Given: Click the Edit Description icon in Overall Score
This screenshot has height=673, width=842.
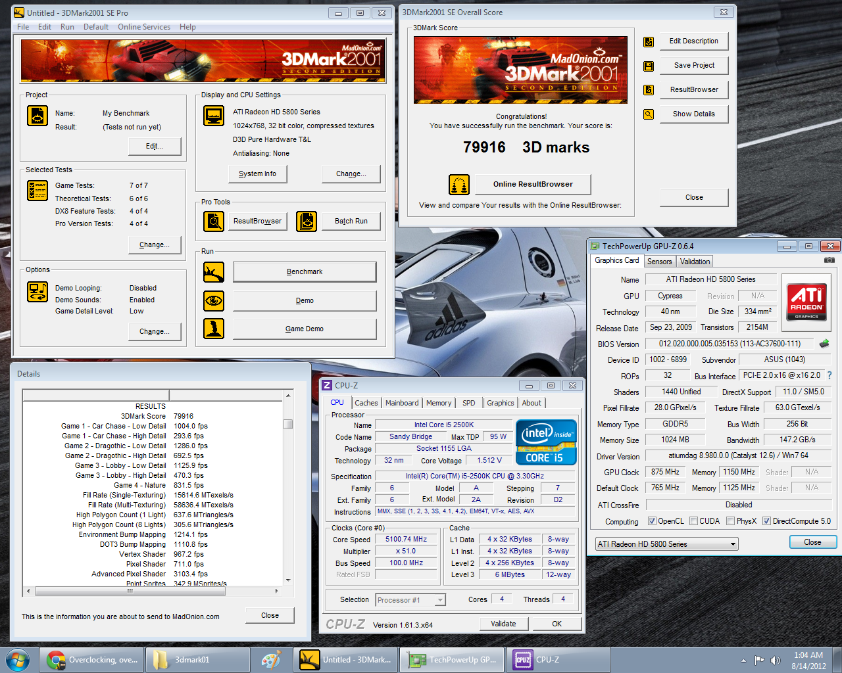Looking at the screenshot, I should pos(649,42).
